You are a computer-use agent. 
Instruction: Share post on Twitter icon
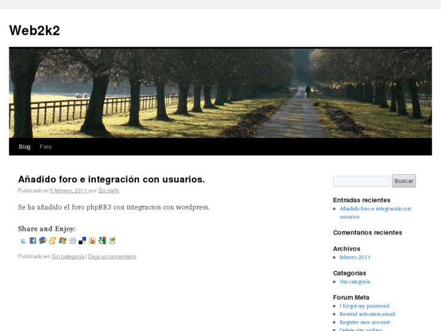[23, 241]
